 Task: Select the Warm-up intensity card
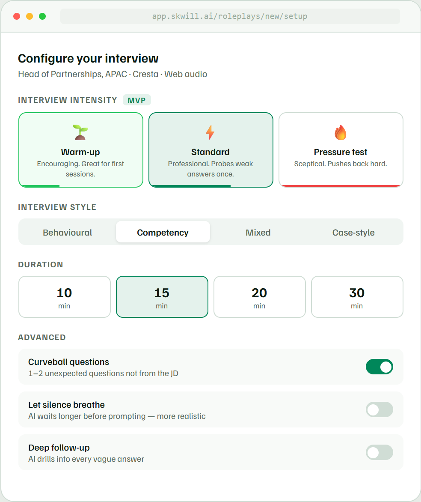80,149
